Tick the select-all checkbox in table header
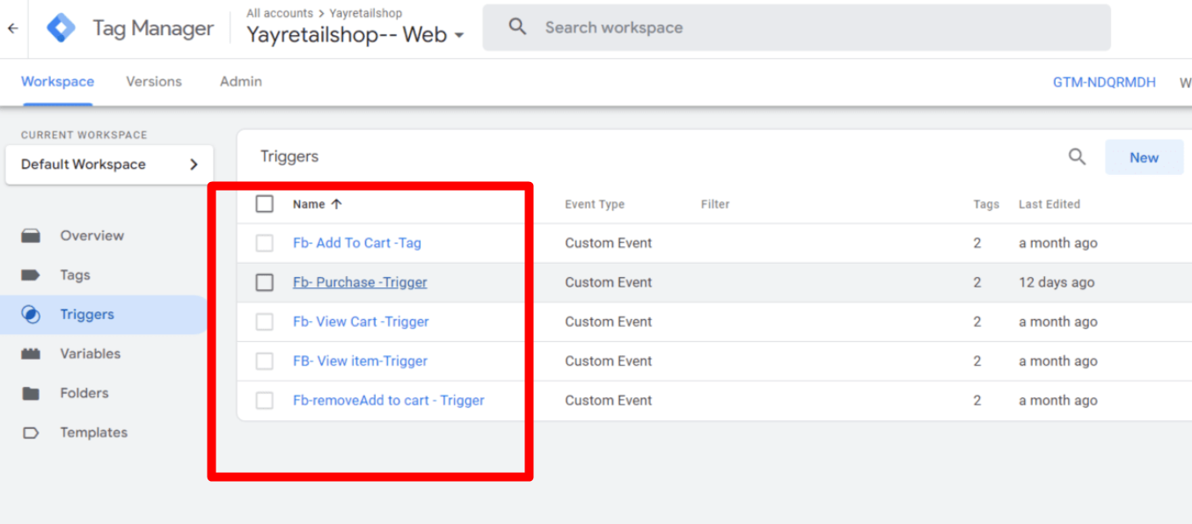 pyautogui.click(x=265, y=204)
